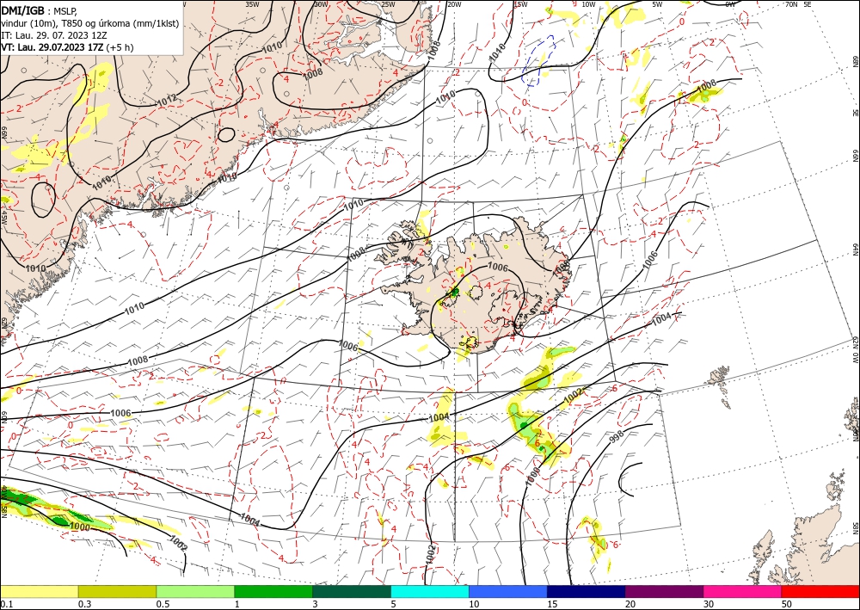This screenshot has width=860, height=610.
Task: Click the '998' isobar label
Action: (x=617, y=438)
